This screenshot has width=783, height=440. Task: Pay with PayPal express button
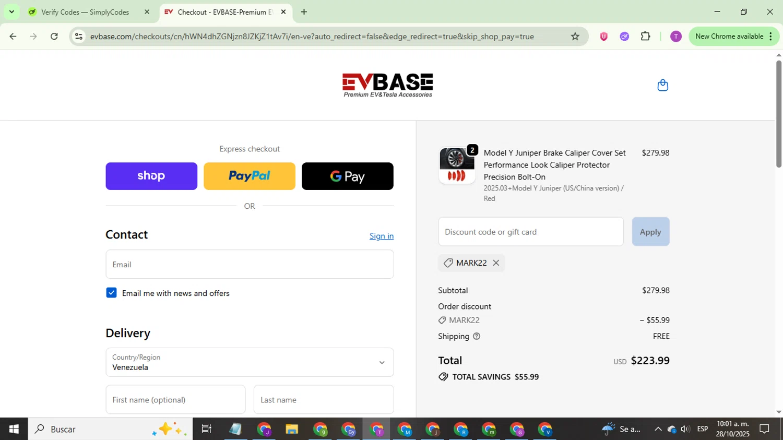coord(250,176)
